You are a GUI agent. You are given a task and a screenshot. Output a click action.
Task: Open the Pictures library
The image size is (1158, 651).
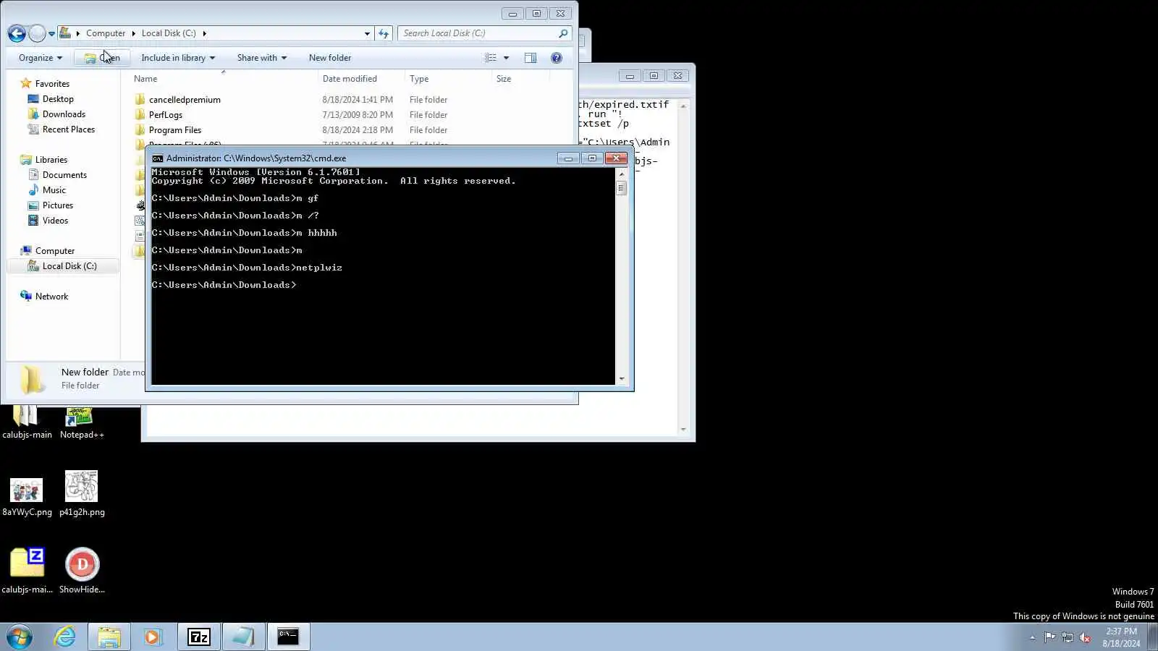[58, 205]
